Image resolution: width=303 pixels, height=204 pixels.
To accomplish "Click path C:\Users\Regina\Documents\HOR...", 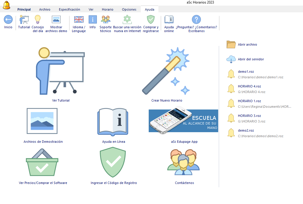I will (x=264, y=107).
